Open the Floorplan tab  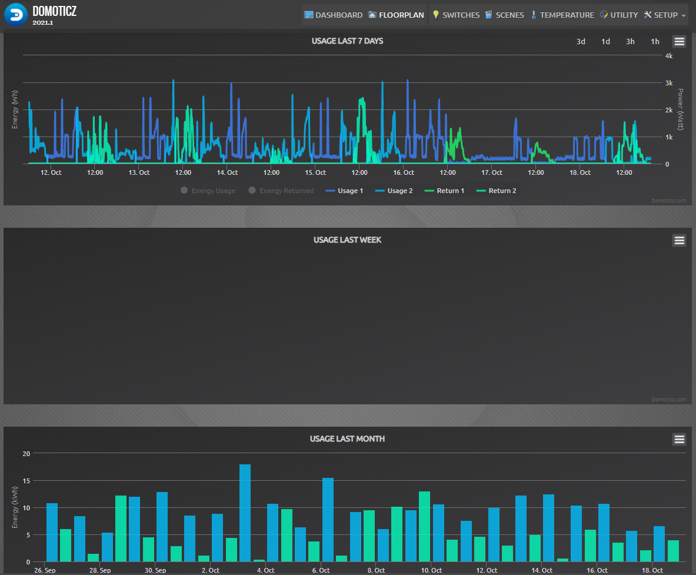point(396,15)
